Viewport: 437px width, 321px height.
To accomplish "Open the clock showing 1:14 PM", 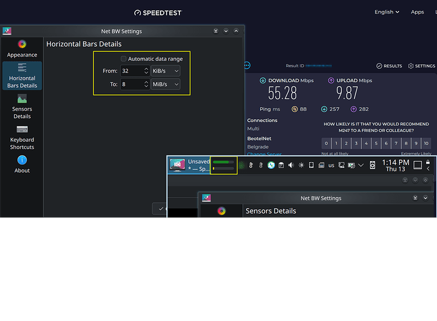I will point(395,166).
